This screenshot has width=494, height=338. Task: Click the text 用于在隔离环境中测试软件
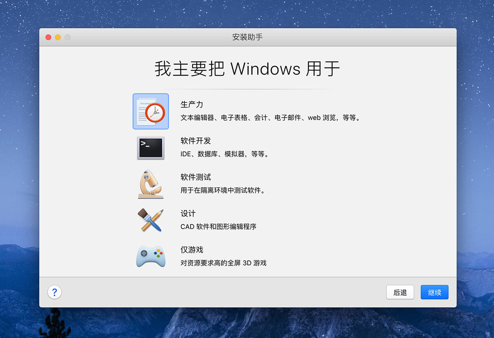pos(223,190)
